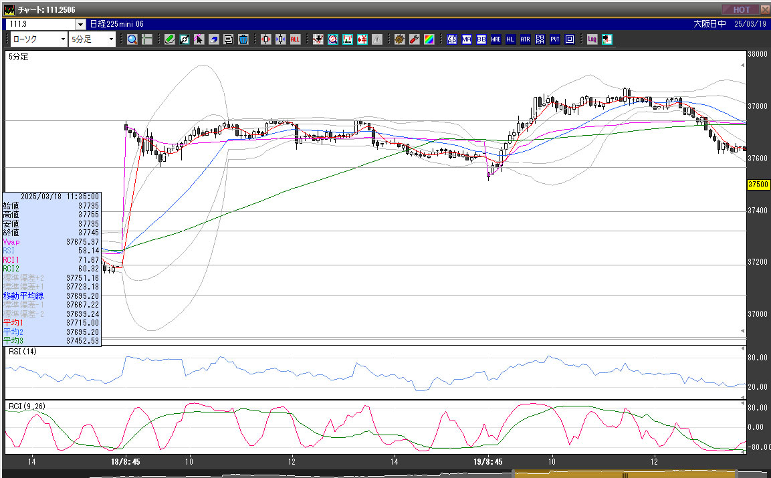The image size is (771, 478).
Task: Click the HOT button in title bar
Action: coord(741,9)
